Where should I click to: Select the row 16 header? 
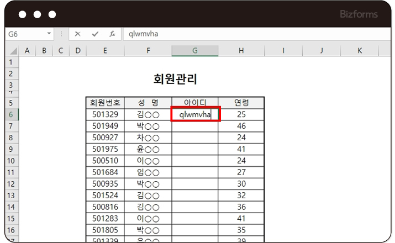tap(11, 230)
